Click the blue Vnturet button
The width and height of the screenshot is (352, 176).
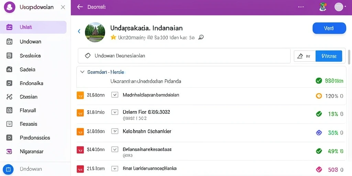[x=329, y=56]
